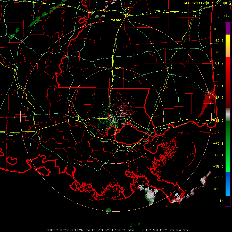
Task: Click the -32.0 velocity scale value
Action: click(x=218, y=132)
